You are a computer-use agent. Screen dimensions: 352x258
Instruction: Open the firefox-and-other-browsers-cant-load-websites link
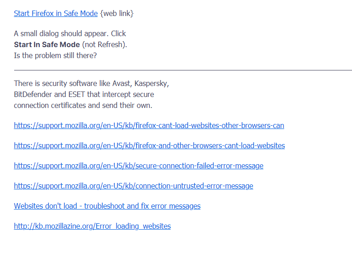pyautogui.click(x=149, y=145)
